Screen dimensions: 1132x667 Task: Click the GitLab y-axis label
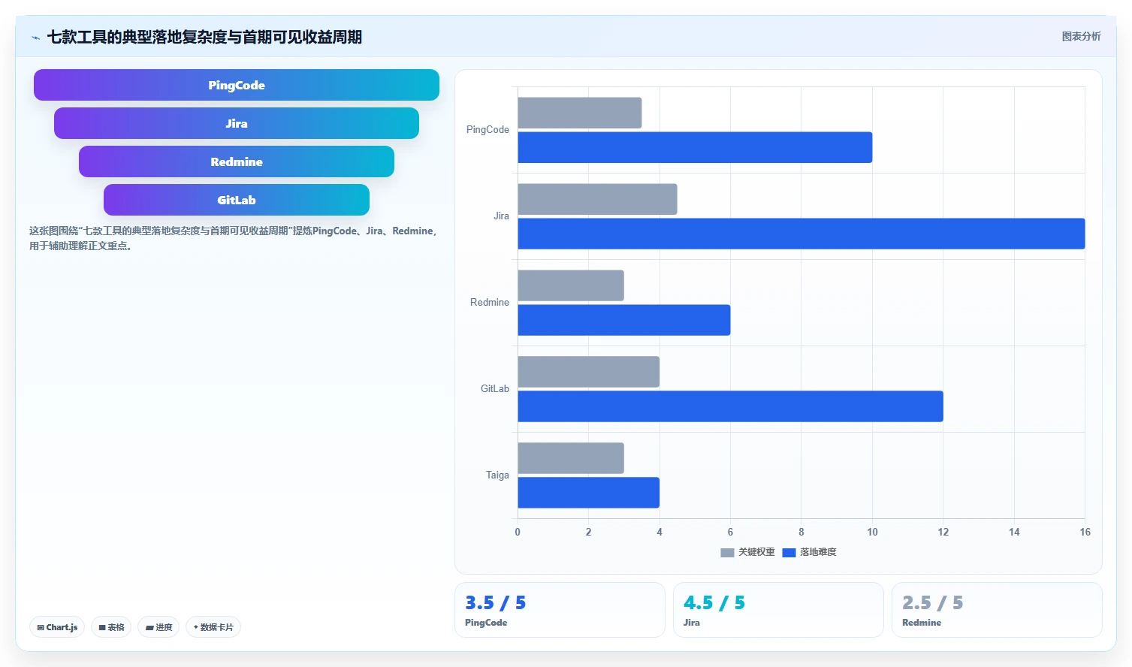pyautogui.click(x=495, y=388)
